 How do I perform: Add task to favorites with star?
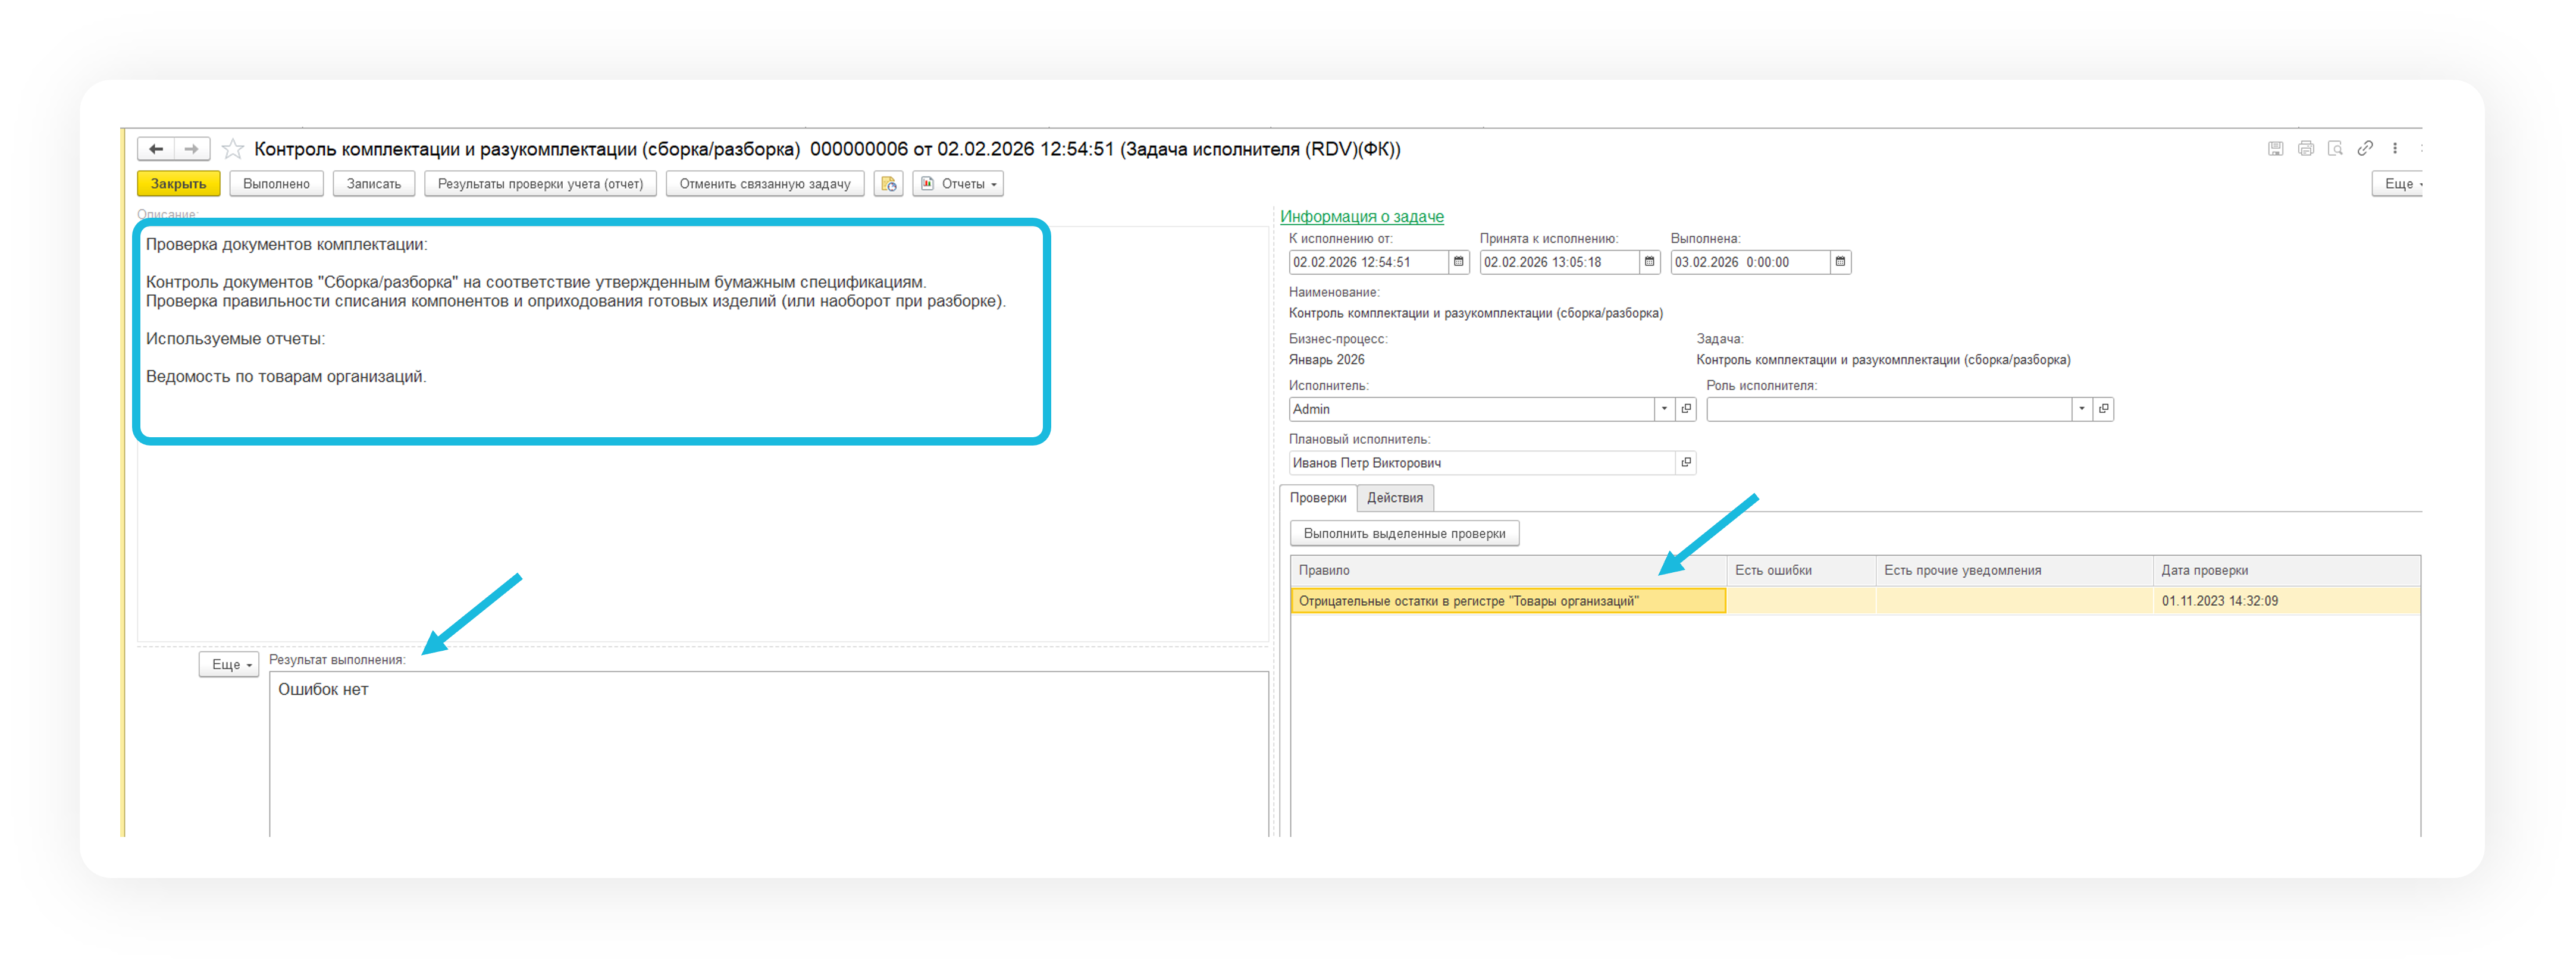[x=233, y=149]
